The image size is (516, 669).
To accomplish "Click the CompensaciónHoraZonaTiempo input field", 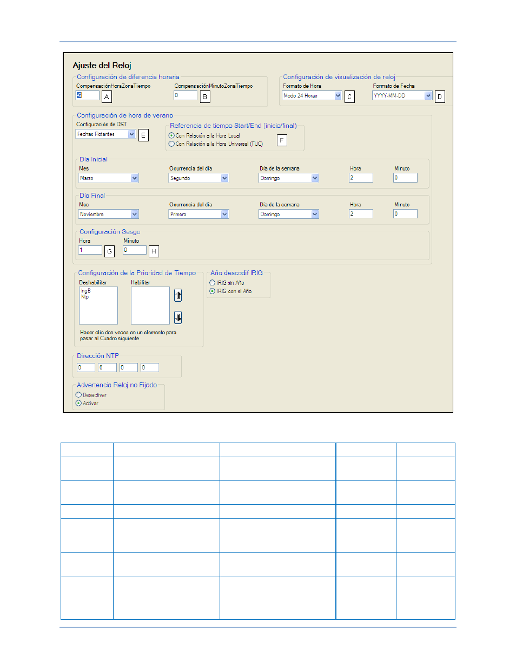I will [88, 95].
